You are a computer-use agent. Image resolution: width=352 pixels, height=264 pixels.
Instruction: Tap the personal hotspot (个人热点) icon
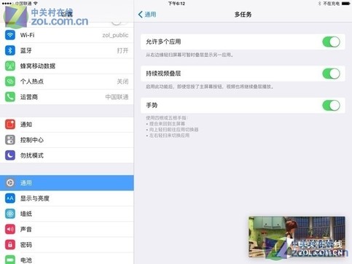point(10,82)
